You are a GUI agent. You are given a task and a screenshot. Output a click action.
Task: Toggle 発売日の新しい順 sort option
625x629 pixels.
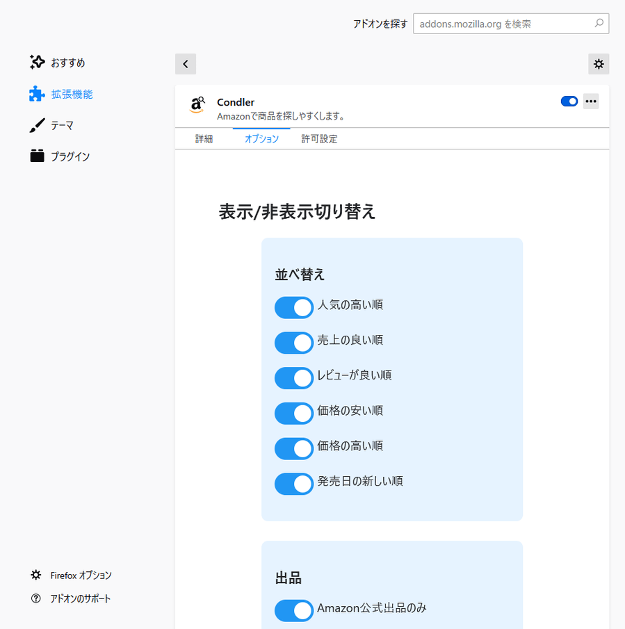[294, 484]
